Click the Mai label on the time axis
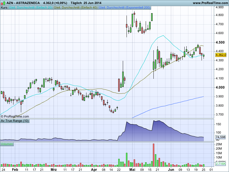 click(x=132, y=170)
